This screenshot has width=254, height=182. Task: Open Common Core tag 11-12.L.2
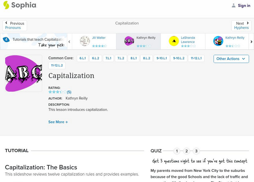click(57, 66)
